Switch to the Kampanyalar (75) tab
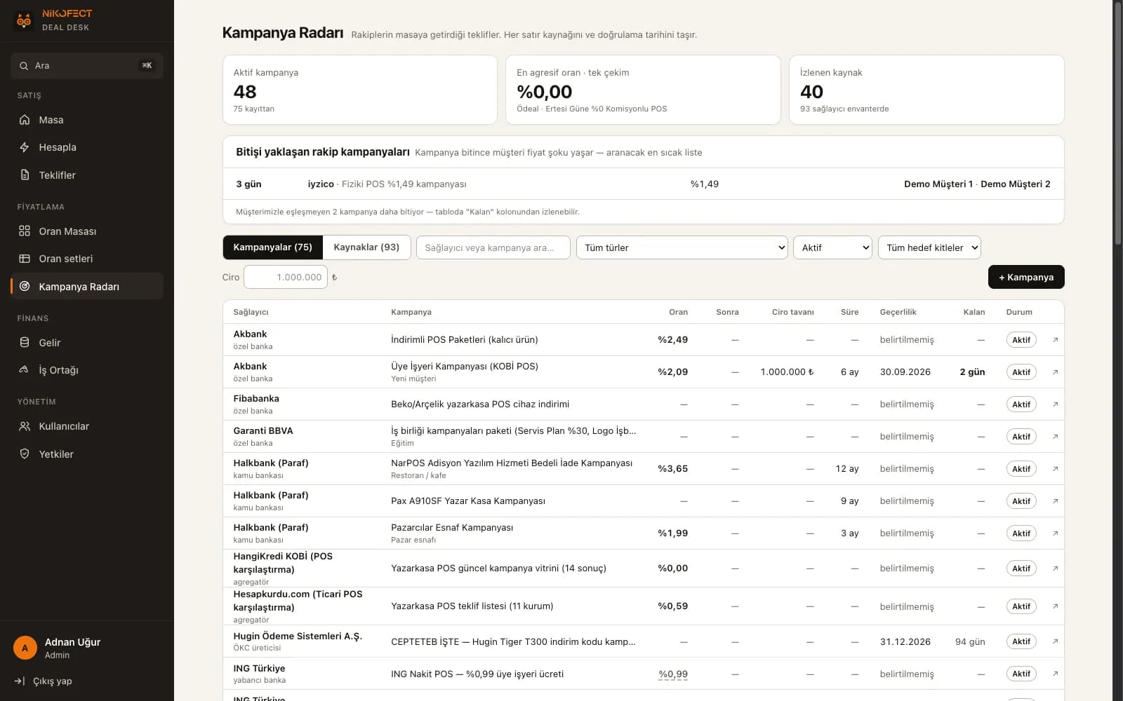Viewport: 1123px width, 701px height. click(x=272, y=247)
